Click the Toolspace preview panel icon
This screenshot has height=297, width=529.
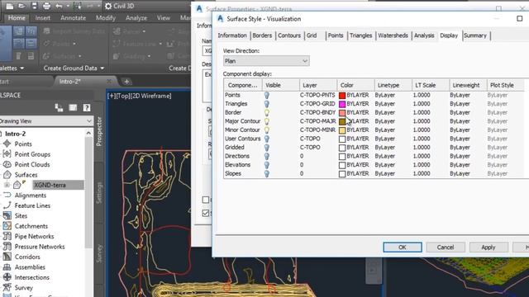(73, 108)
